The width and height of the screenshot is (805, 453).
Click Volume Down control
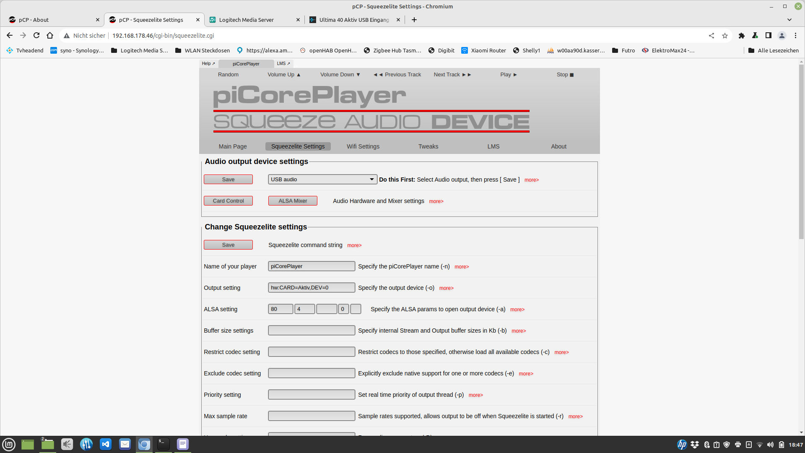[x=340, y=75]
